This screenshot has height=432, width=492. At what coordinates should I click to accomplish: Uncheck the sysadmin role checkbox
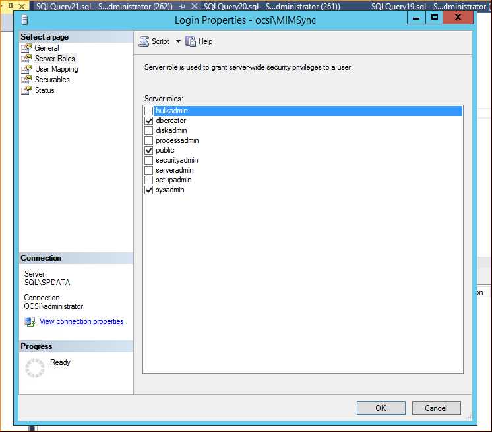coord(149,190)
